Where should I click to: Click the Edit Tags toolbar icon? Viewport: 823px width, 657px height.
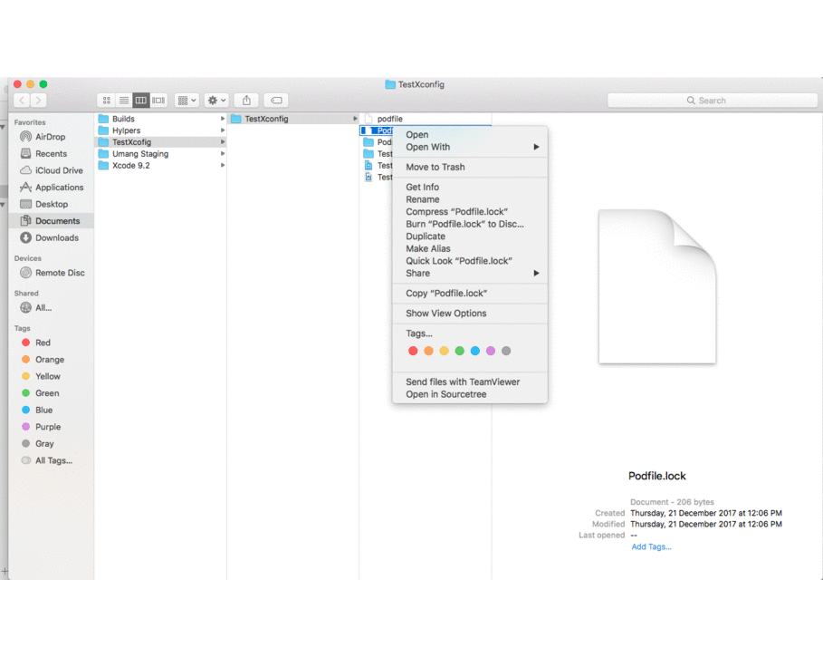[x=275, y=100]
